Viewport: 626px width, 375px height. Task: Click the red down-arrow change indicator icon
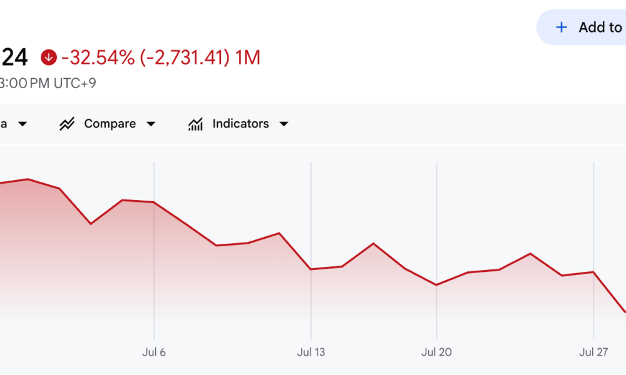pyautogui.click(x=49, y=57)
